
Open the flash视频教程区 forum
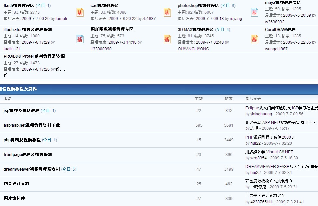19,6
